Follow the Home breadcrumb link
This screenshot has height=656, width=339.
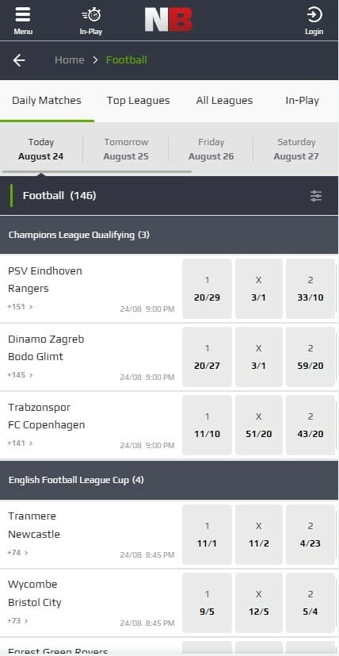pos(70,59)
